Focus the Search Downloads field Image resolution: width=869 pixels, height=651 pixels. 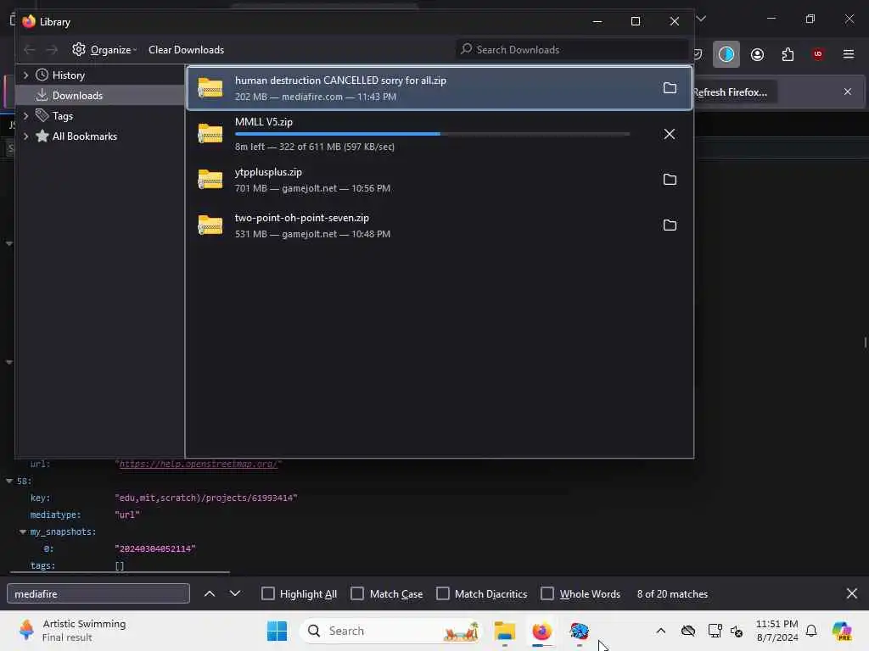(x=573, y=50)
